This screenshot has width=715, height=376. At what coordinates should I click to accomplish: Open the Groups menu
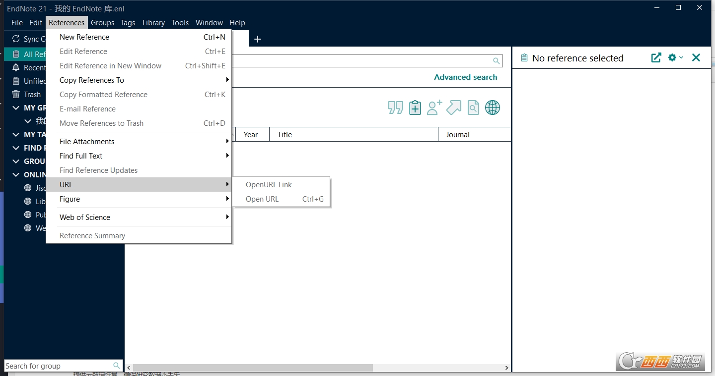[x=102, y=23]
